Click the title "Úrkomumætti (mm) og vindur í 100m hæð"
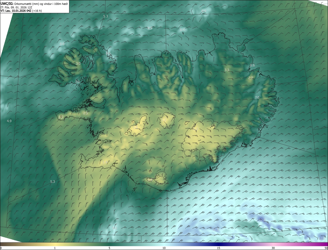The image size is (328, 250). click(x=40, y=3)
